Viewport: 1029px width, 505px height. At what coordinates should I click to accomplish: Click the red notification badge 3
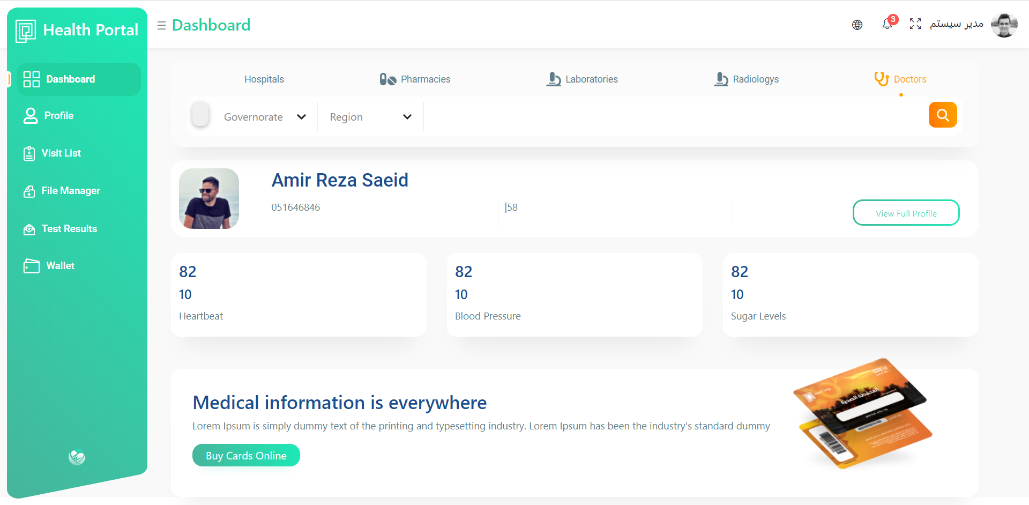pos(893,19)
